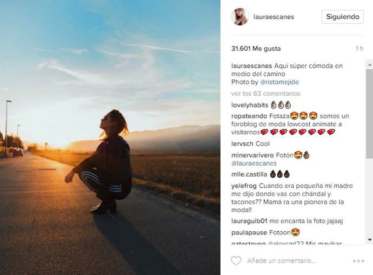Click the 1 h post timestamp
The image size is (373, 275).
(x=359, y=49)
